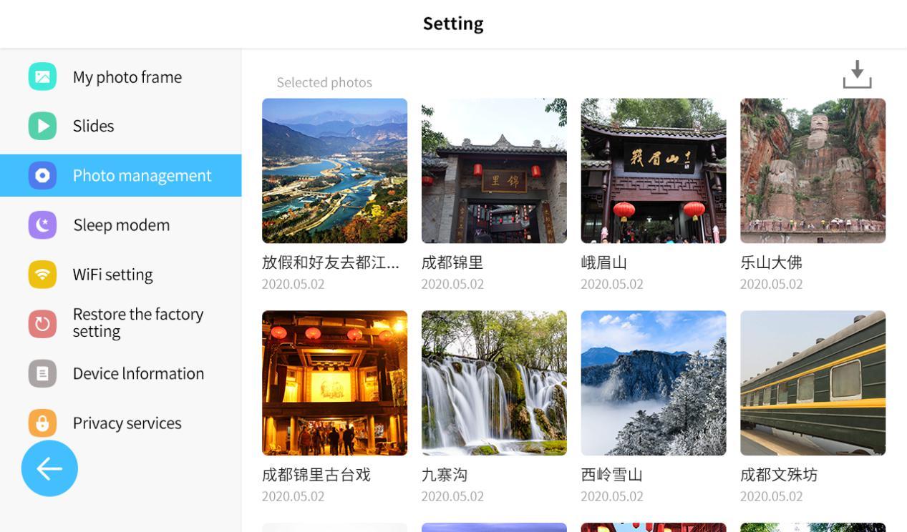Click the red Restore factory setting icon
Viewport: 907px width, 532px height.
coord(42,324)
